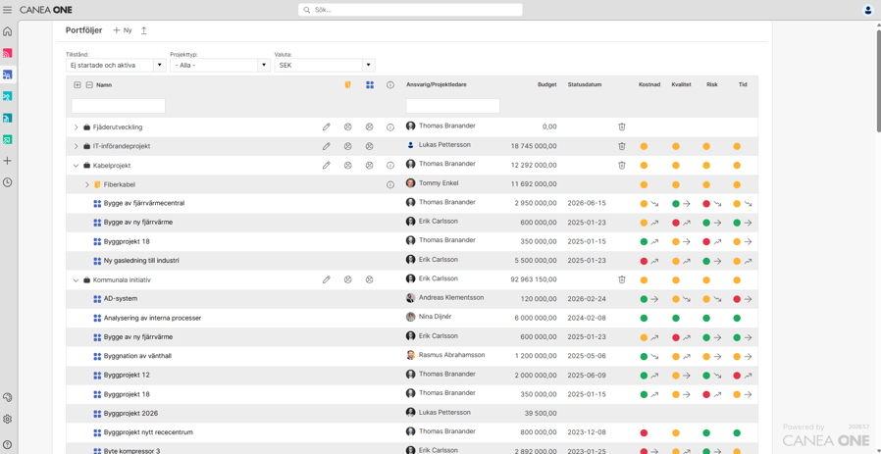Image resolution: width=881 pixels, height=454 pixels.
Task: Click the second circled-x icon in Kommunala initiativ row
Action: tap(369, 279)
